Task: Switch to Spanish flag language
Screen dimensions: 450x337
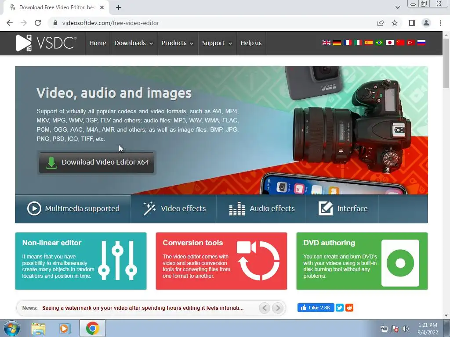Action: (369, 43)
